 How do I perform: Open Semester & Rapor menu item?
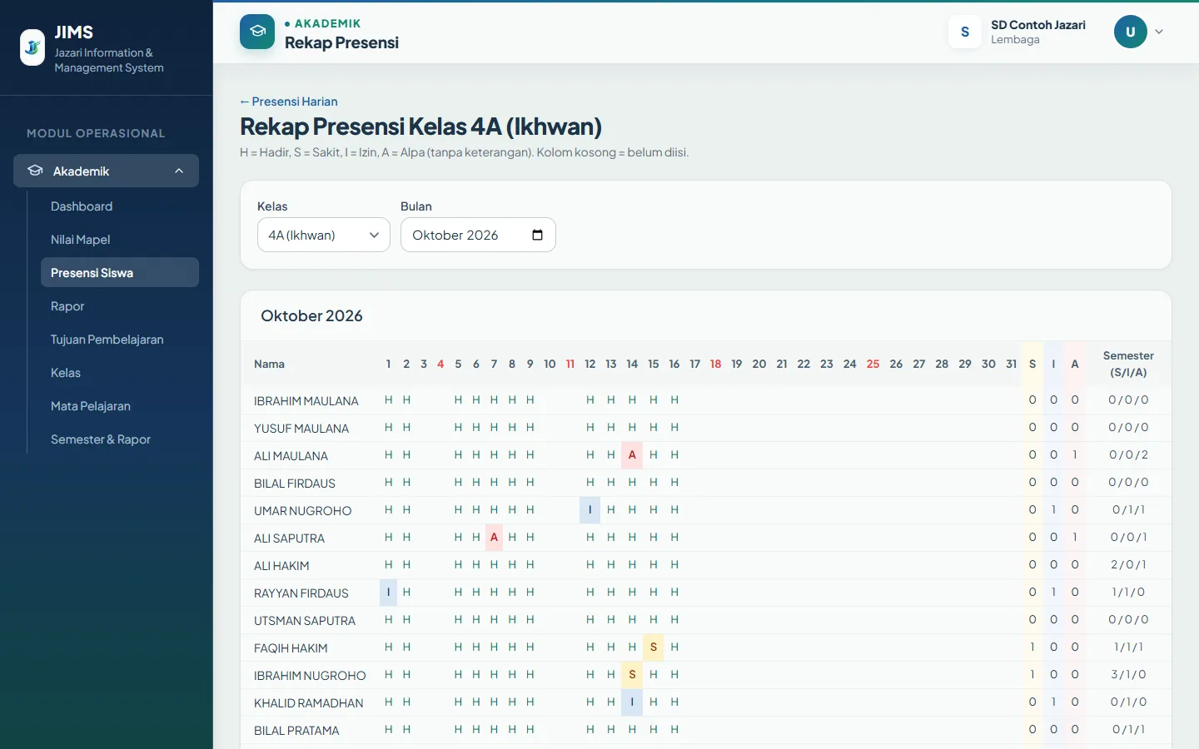coord(101,439)
